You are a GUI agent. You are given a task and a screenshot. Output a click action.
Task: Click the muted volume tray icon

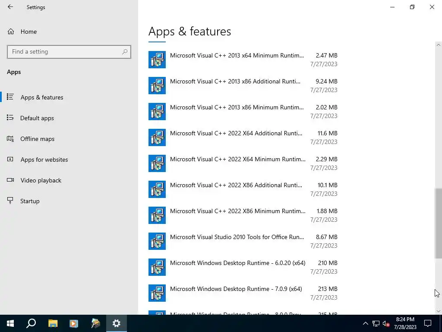point(386,323)
